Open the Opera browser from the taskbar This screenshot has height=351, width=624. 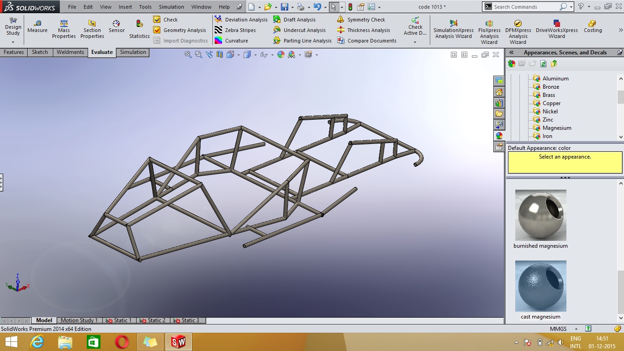click(122, 342)
